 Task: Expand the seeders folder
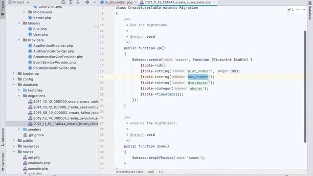pyautogui.click(x=19, y=129)
